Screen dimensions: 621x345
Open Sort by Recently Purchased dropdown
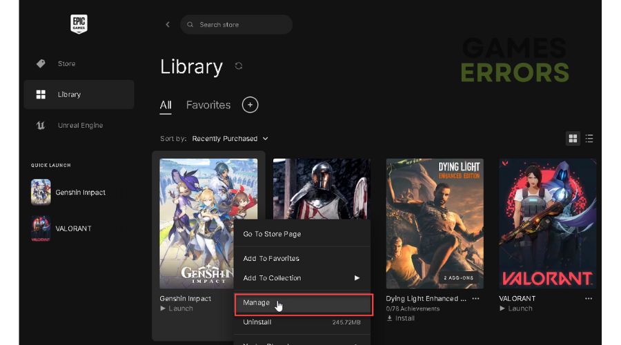(230, 139)
